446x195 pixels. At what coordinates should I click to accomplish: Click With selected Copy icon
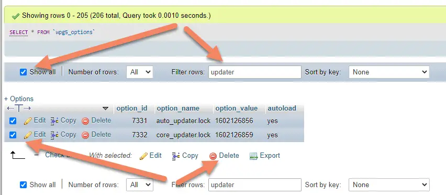(x=175, y=156)
